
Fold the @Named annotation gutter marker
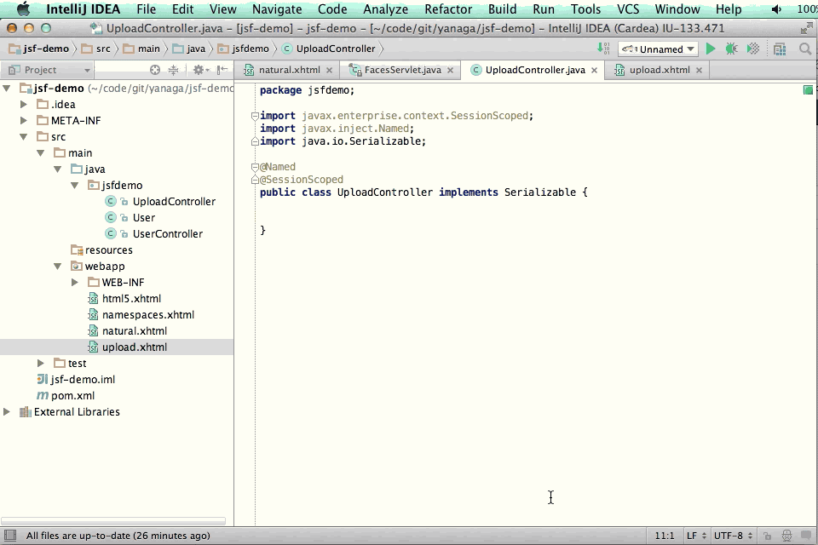pos(255,168)
